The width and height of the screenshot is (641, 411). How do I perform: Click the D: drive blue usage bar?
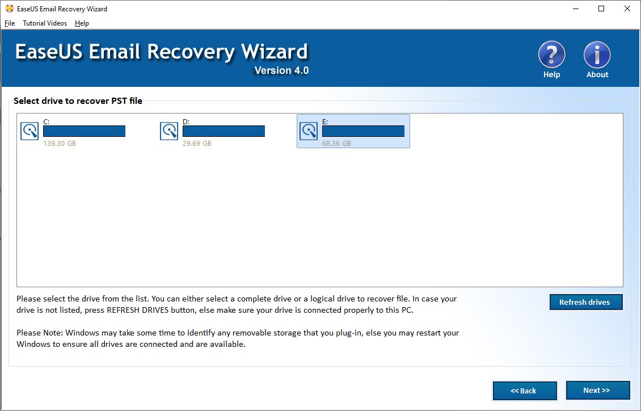click(x=223, y=131)
